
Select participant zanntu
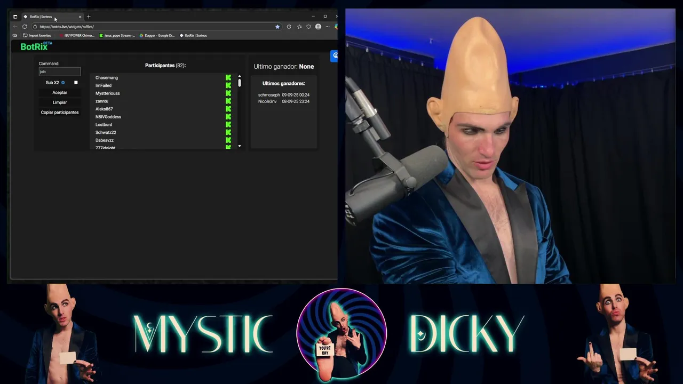tap(102, 101)
